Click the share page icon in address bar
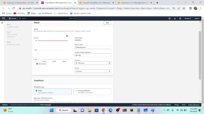Viewport: 204px width, 114px height. (x=179, y=8)
